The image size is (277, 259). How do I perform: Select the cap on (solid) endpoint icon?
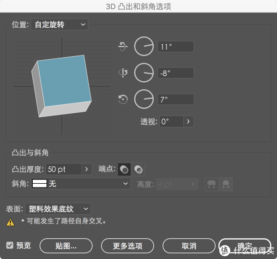point(124,169)
